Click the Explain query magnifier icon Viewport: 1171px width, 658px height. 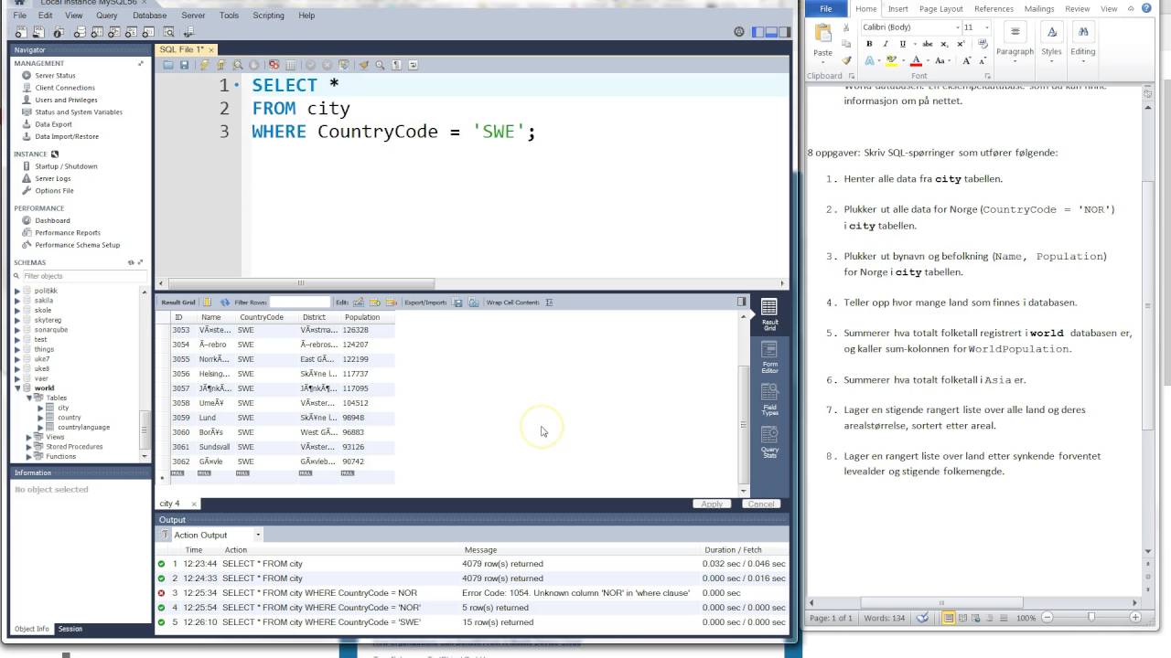[x=238, y=65]
